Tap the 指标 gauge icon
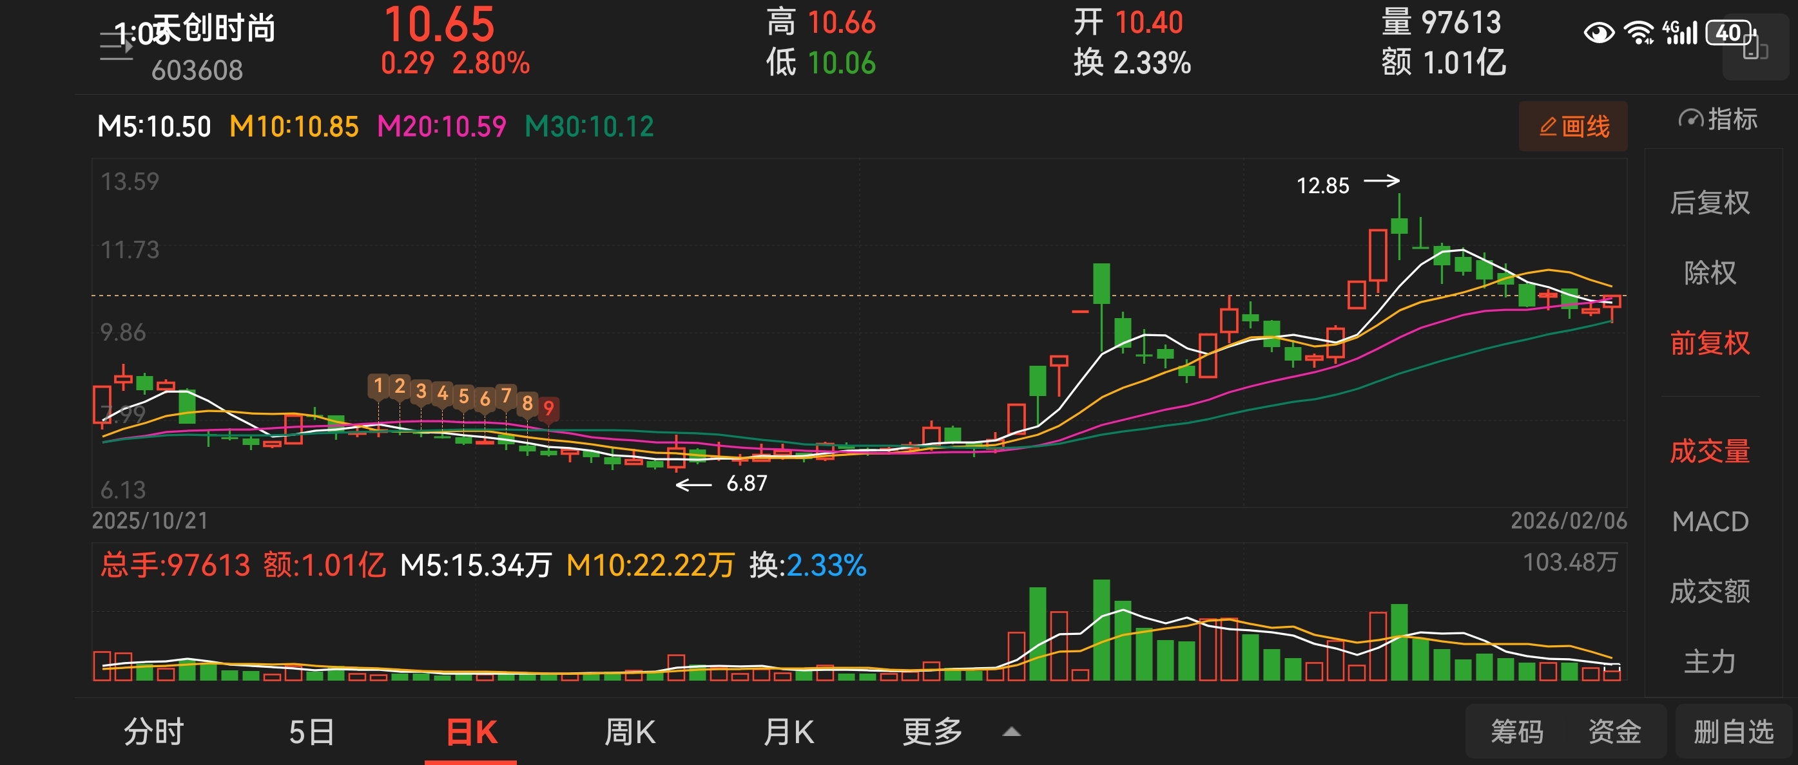Screen dimensions: 1798x765 [1690, 119]
